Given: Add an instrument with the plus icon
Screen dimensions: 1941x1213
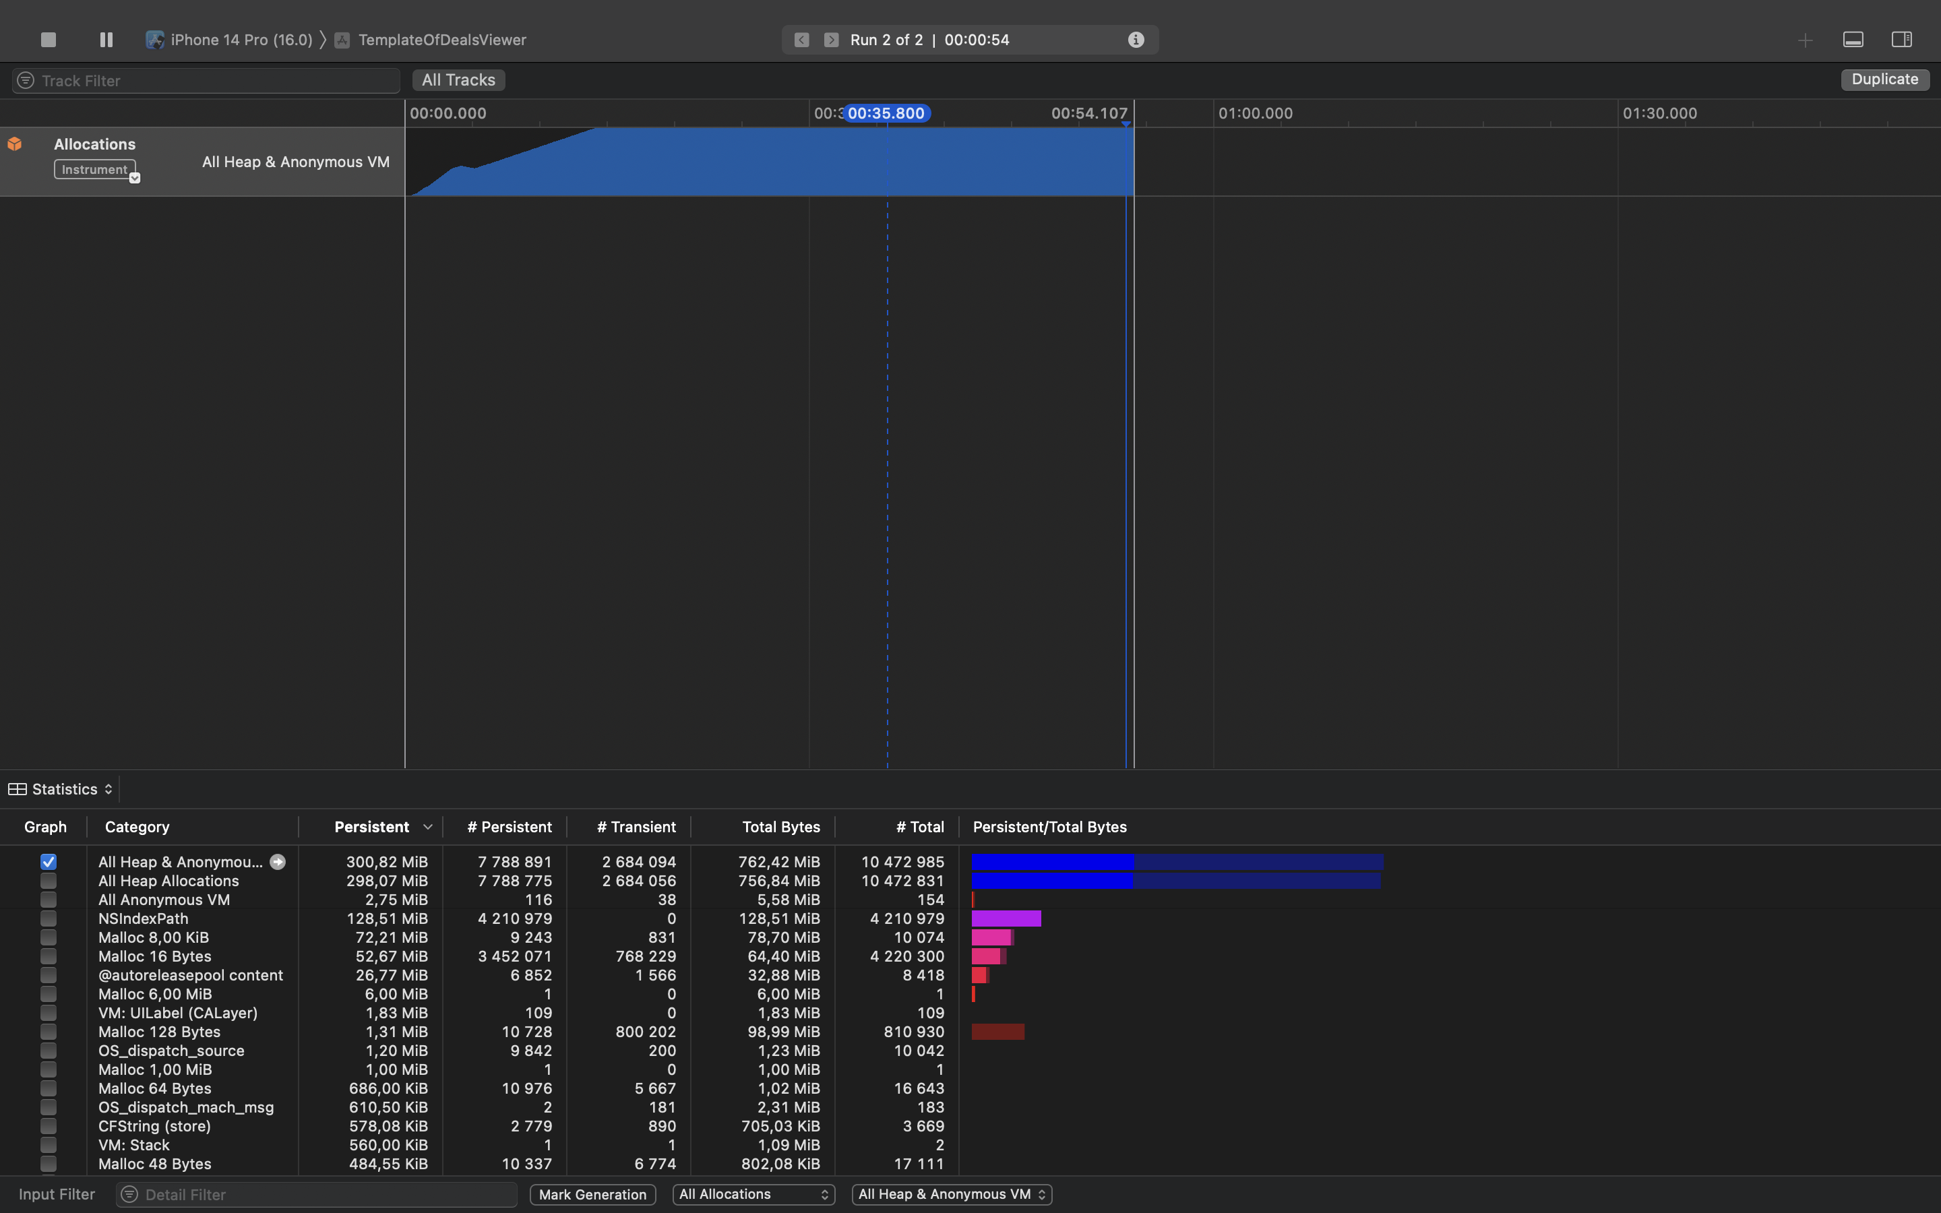Looking at the screenshot, I should point(1805,40).
